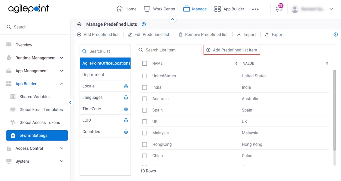341x181 pixels.
Task: Open App Builder in top navigation
Action: 229,9
